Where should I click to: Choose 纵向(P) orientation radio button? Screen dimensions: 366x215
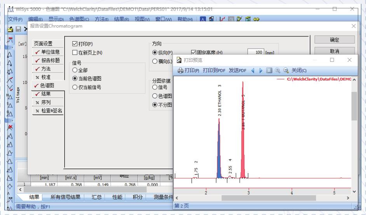tap(155, 52)
